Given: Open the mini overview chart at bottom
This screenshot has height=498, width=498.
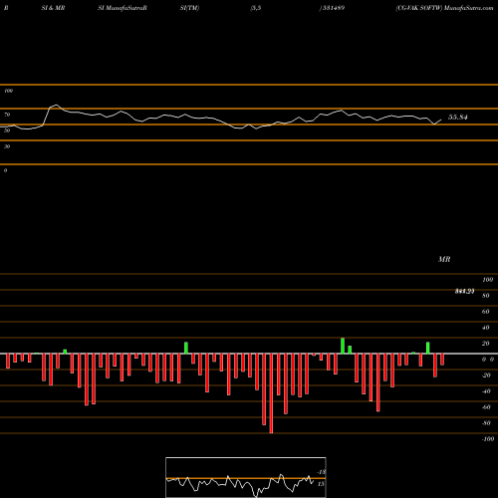Looking at the screenshot, I should point(246,477).
